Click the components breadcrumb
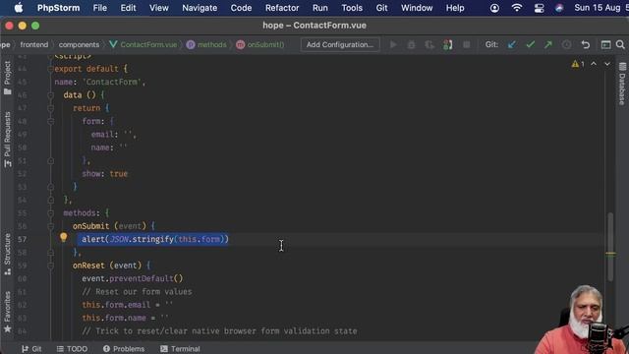The image size is (629, 354). 79,44
